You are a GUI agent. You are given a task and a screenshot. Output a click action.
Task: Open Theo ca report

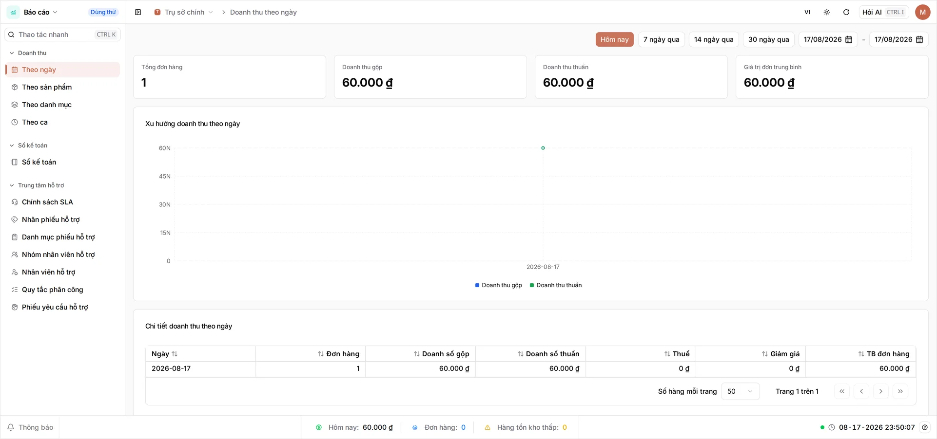tap(63, 122)
